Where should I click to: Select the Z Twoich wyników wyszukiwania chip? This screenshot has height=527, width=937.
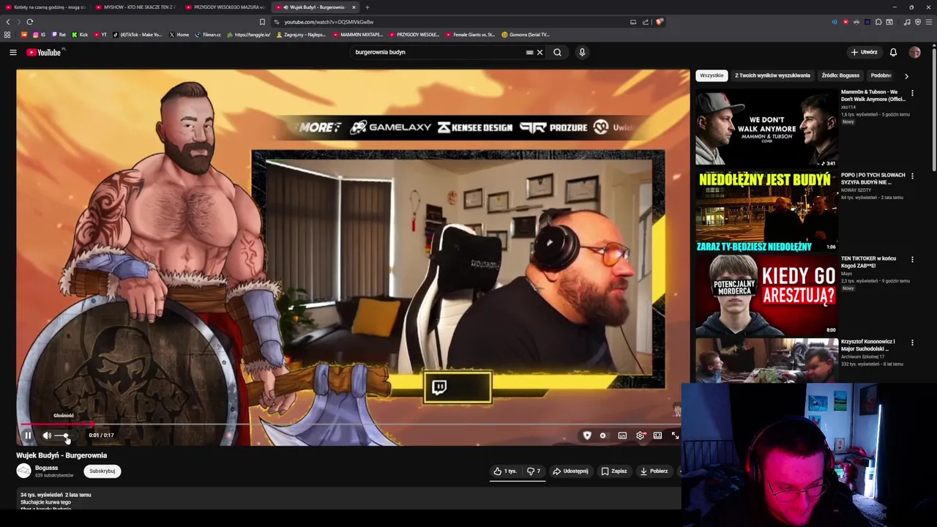(772, 75)
